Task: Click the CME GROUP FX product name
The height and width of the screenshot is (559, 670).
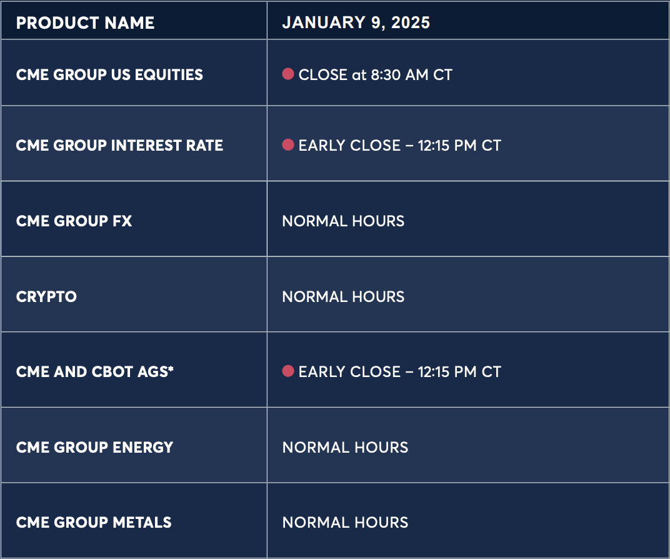Action: point(74,221)
